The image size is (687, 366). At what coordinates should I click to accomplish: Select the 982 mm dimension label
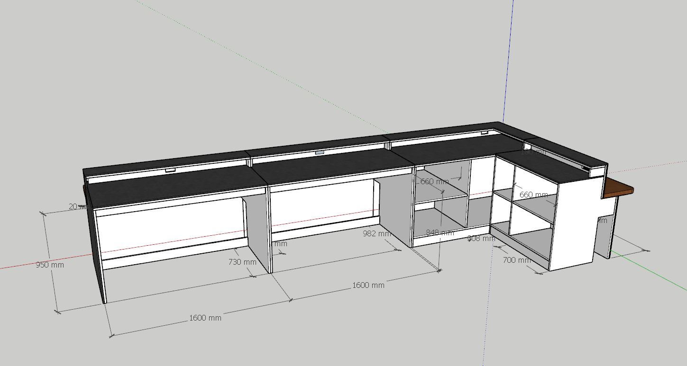point(377,233)
